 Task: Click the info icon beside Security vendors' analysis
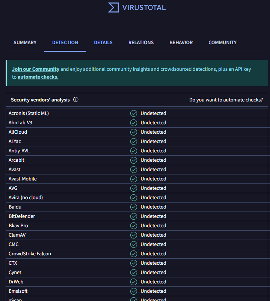tap(76, 100)
